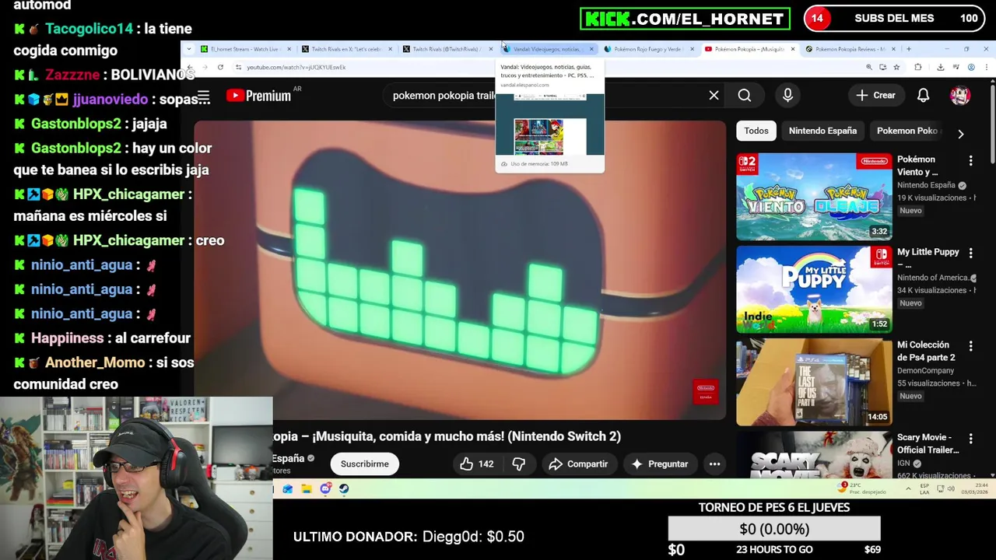The width and height of the screenshot is (996, 560).
Task: Select the Pokemon Poko filter chip
Action: 907,131
